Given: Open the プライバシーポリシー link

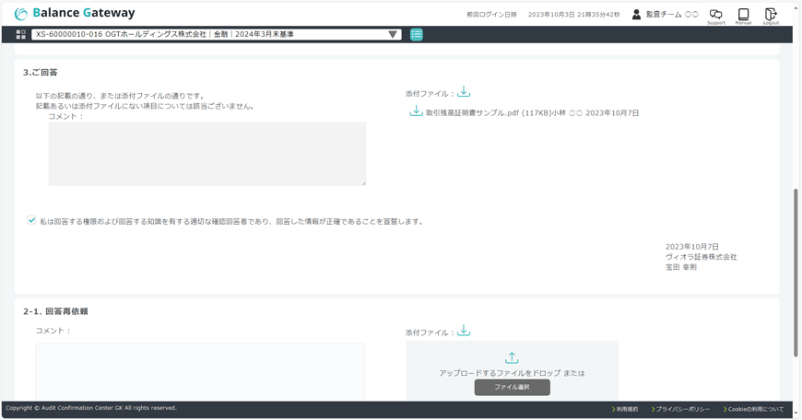Looking at the screenshot, I should point(683,409).
